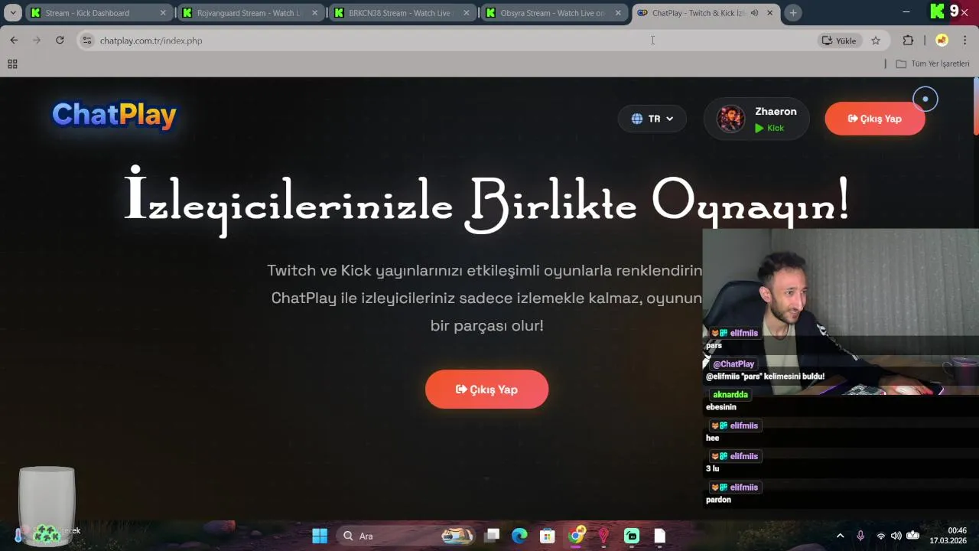
Task: Bookmark this page with the star icon
Action: [876, 41]
